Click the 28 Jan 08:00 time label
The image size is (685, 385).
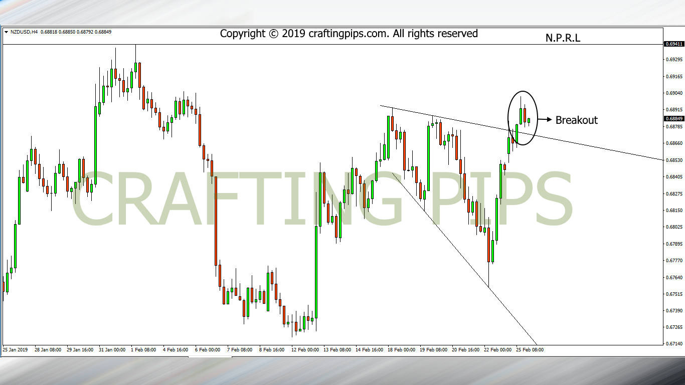48,349
